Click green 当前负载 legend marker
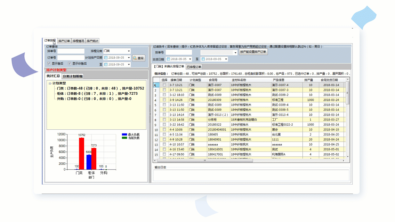The width and height of the screenshot is (395, 222). (x=124, y=138)
